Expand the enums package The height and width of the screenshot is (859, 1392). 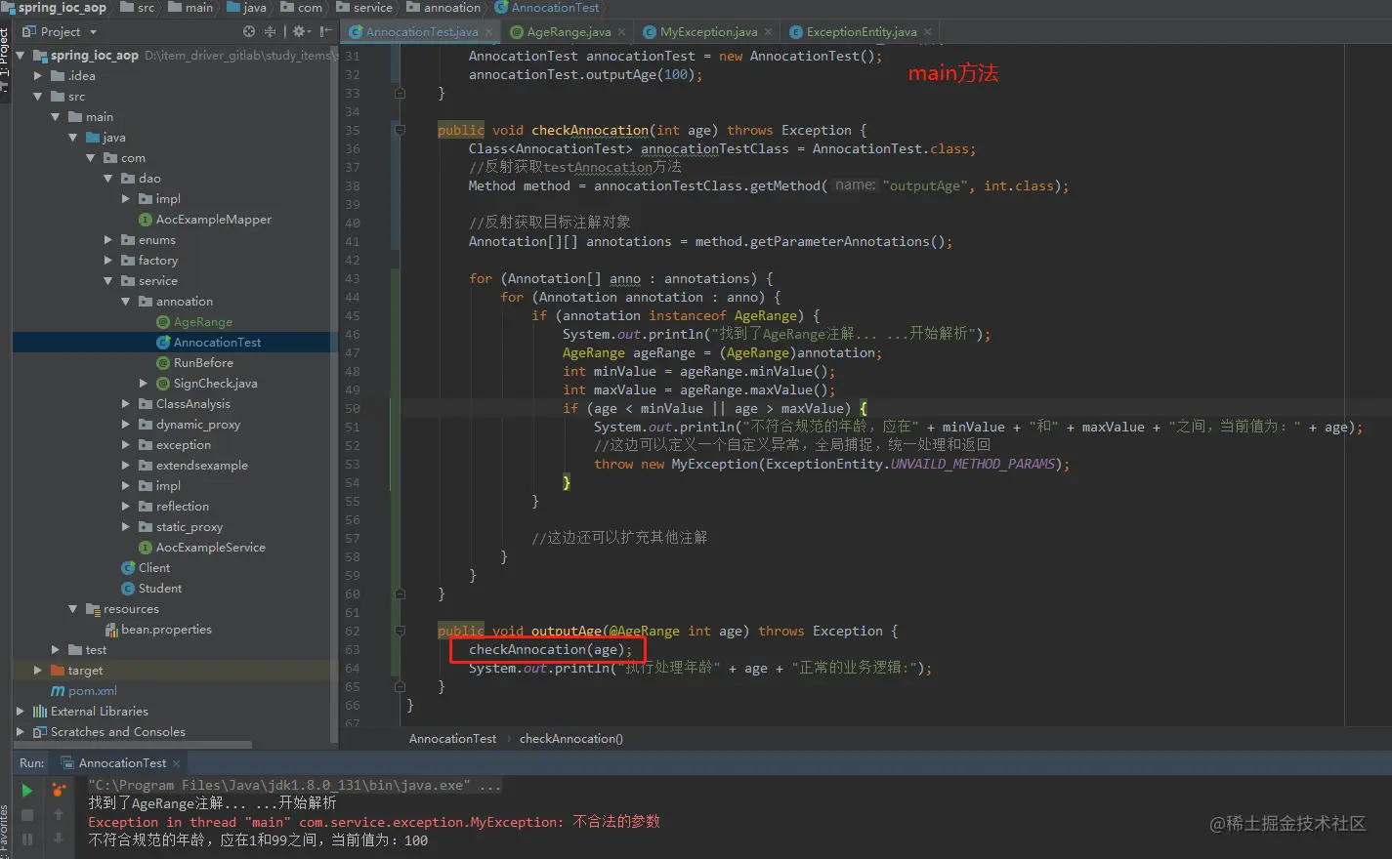(108, 240)
